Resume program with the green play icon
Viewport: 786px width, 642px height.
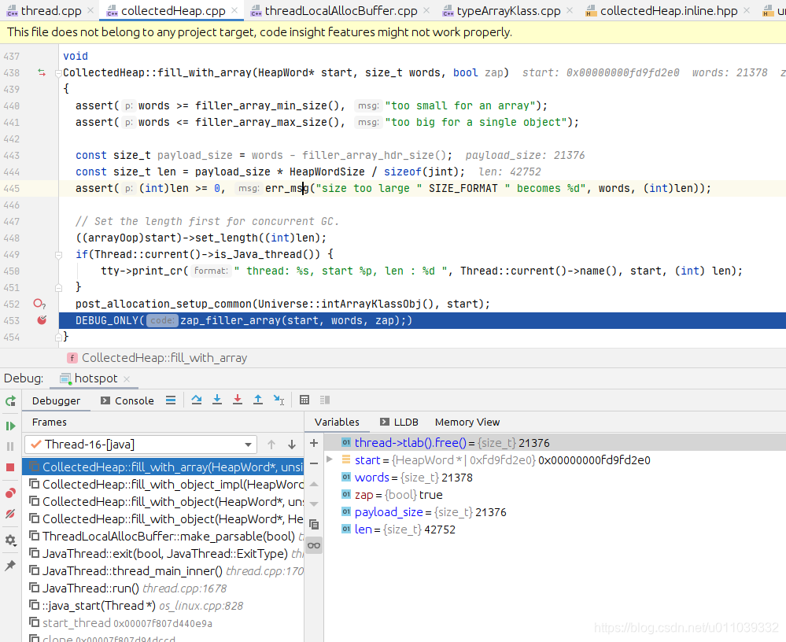tap(10, 426)
